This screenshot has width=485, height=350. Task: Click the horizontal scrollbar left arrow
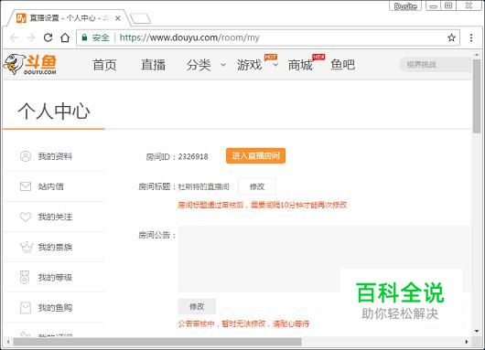click(x=8, y=342)
